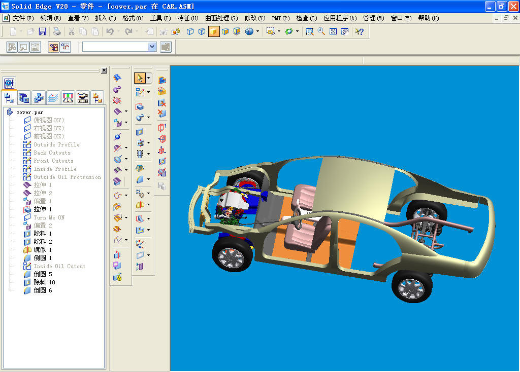Open the 文件(F) menu
The width and height of the screenshot is (520, 372).
point(23,18)
